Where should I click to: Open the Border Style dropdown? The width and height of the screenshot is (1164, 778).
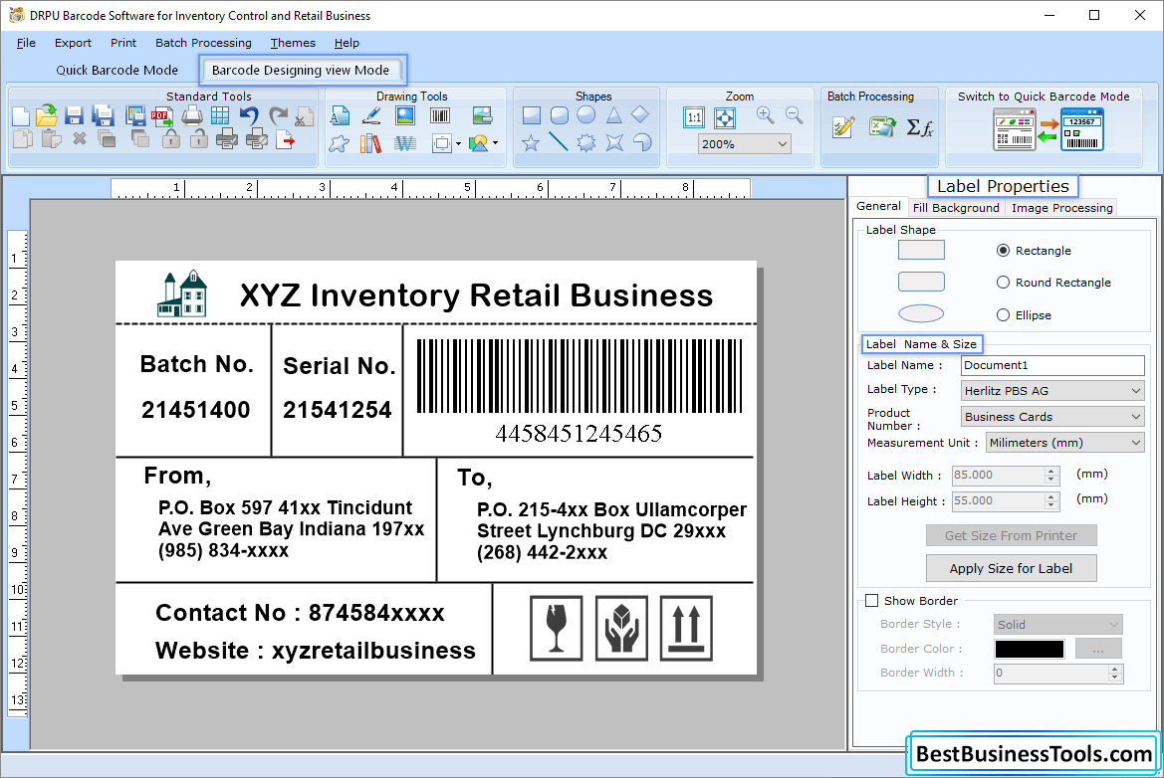(1057, 625)
